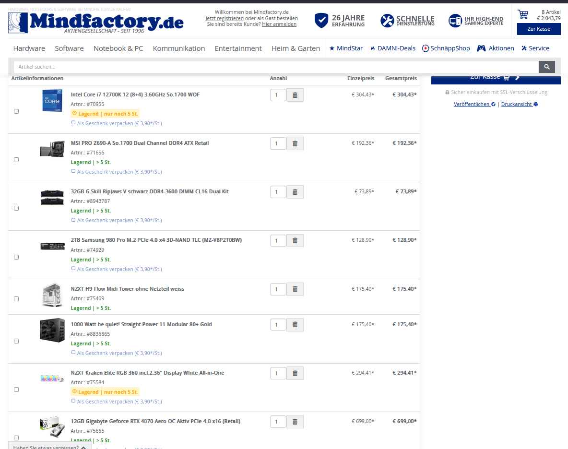Click trash icon for G.Skill RipJaws V
Viewport: 568px width, 449px height.
tap(295, 192)
